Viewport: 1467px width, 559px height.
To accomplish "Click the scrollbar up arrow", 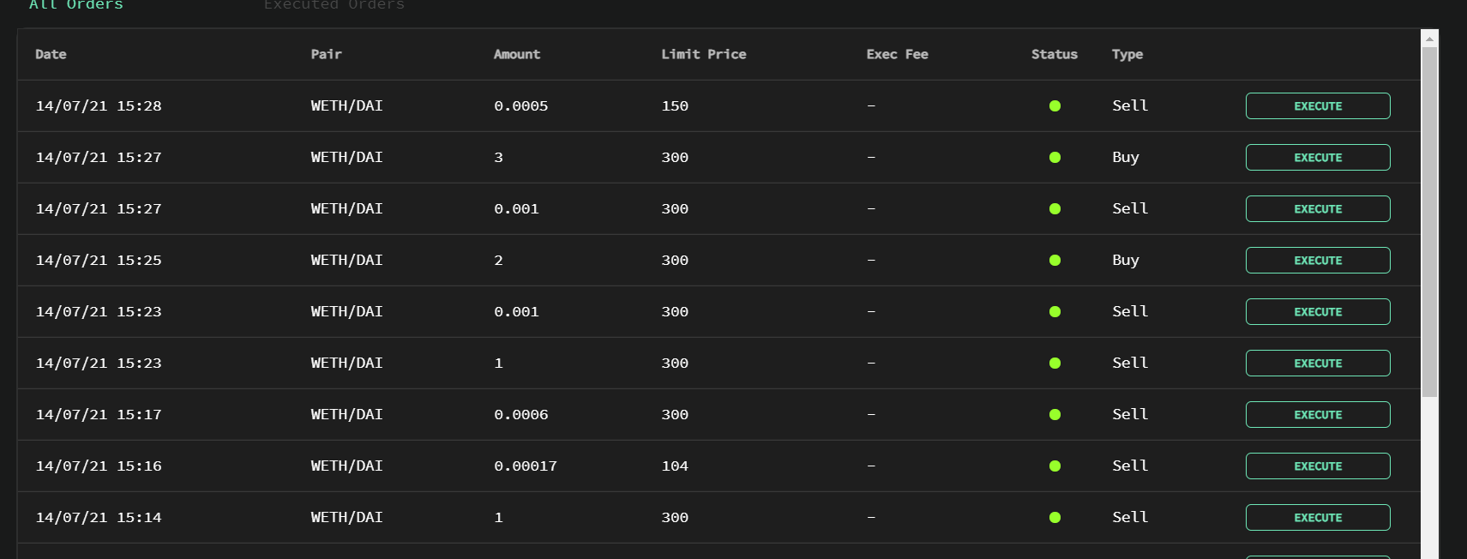I will (x=1429, y=39).
